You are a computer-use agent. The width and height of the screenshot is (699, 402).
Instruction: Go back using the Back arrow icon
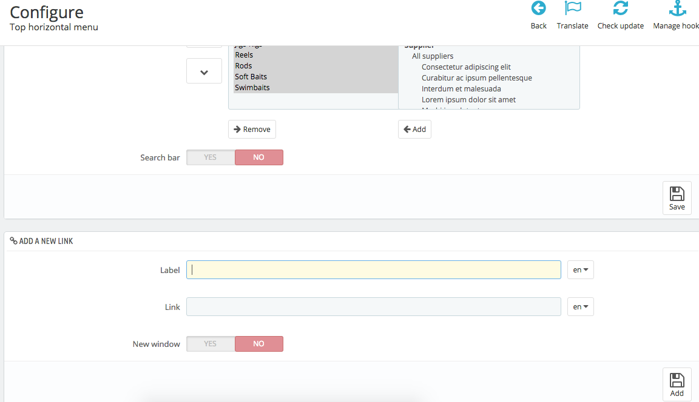point(539,8)
